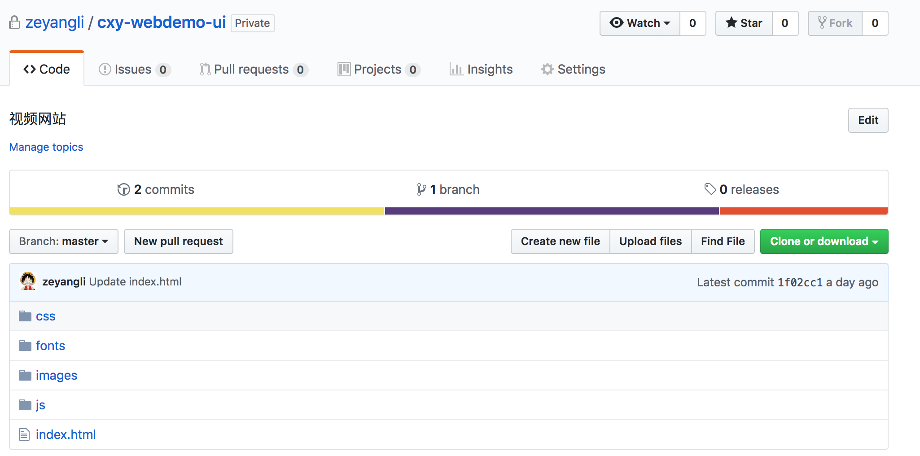This screenshot has width=920, height=456.
Task: Click the index.html file icon
Action: (24, 435)
